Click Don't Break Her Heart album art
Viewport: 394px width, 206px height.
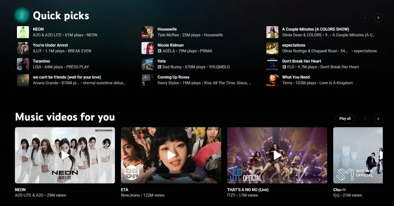click(272, 64)
